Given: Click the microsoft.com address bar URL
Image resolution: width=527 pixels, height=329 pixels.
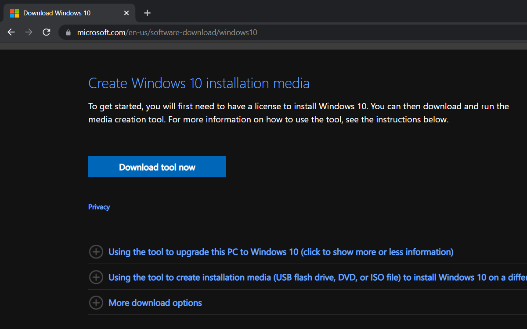Looking at the screenshot, I should [x=167, y=32].
